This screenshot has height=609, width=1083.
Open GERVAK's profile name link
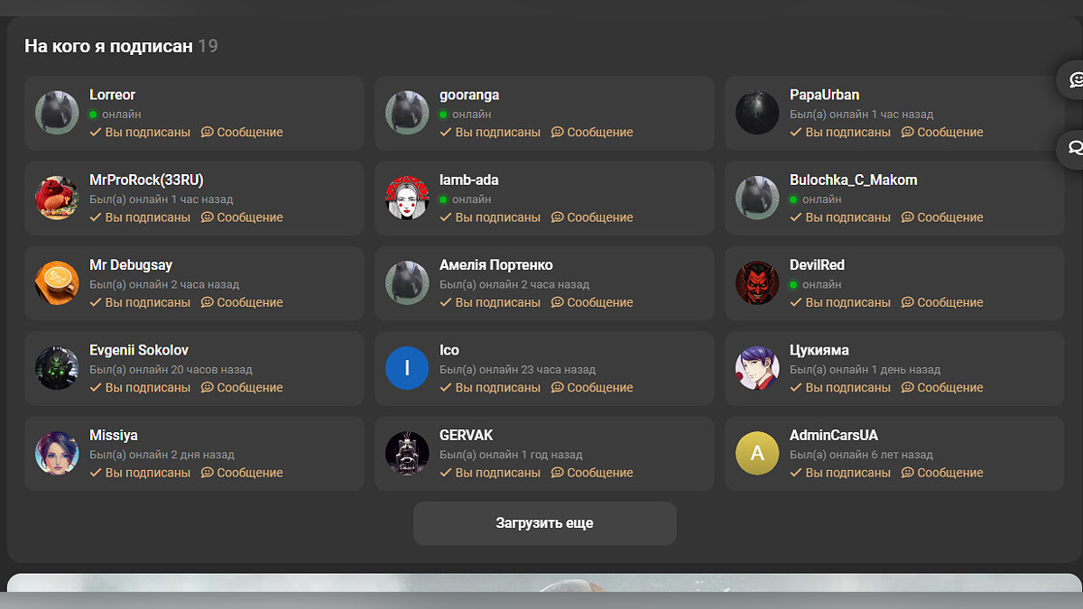[x=467, y=436]
